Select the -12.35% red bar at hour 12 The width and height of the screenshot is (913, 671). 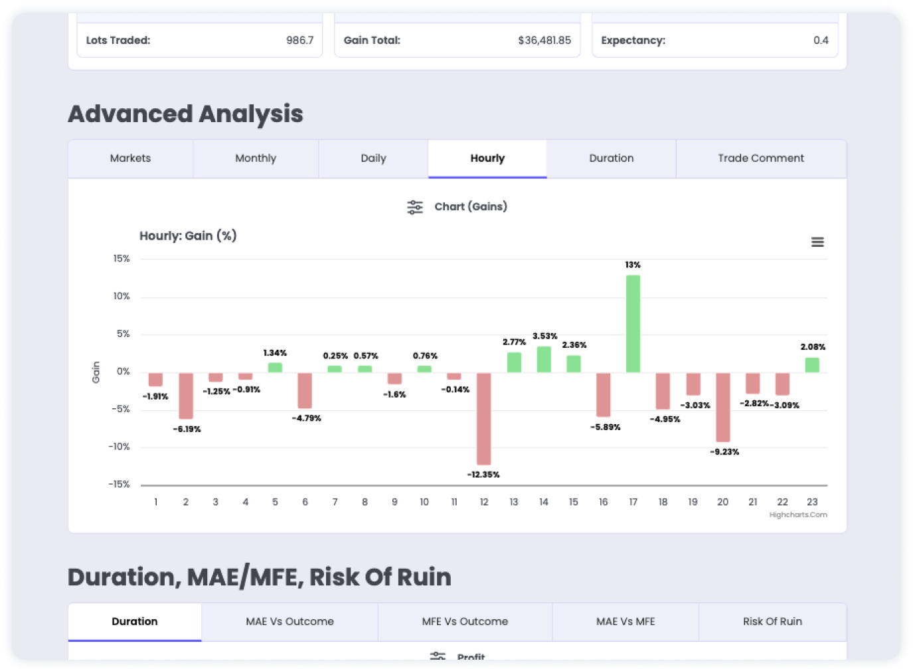[483, 418]
